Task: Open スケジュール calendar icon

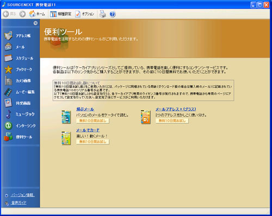Action: [8, 58]
